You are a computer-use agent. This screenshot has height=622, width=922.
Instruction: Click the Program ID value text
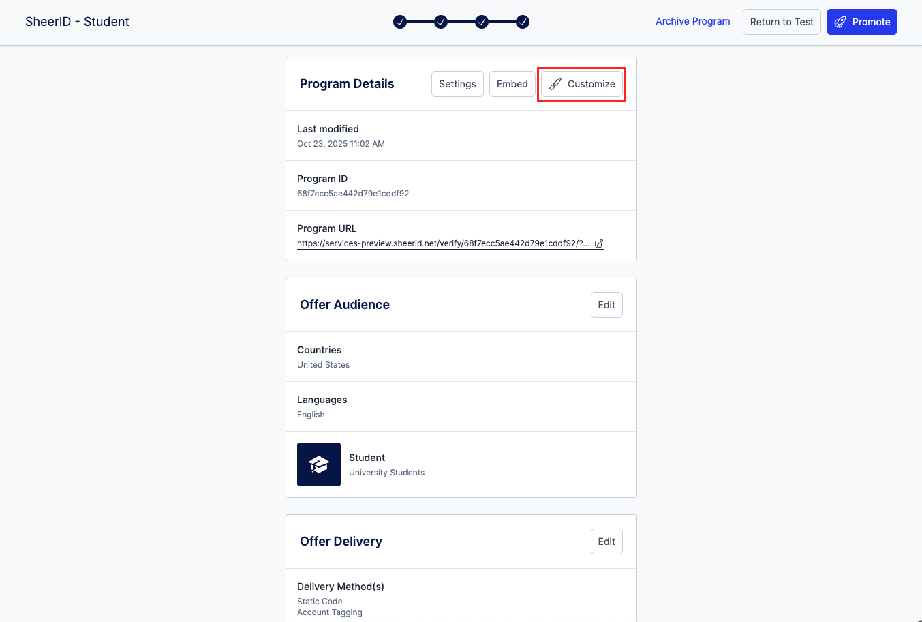click(353, 194)
